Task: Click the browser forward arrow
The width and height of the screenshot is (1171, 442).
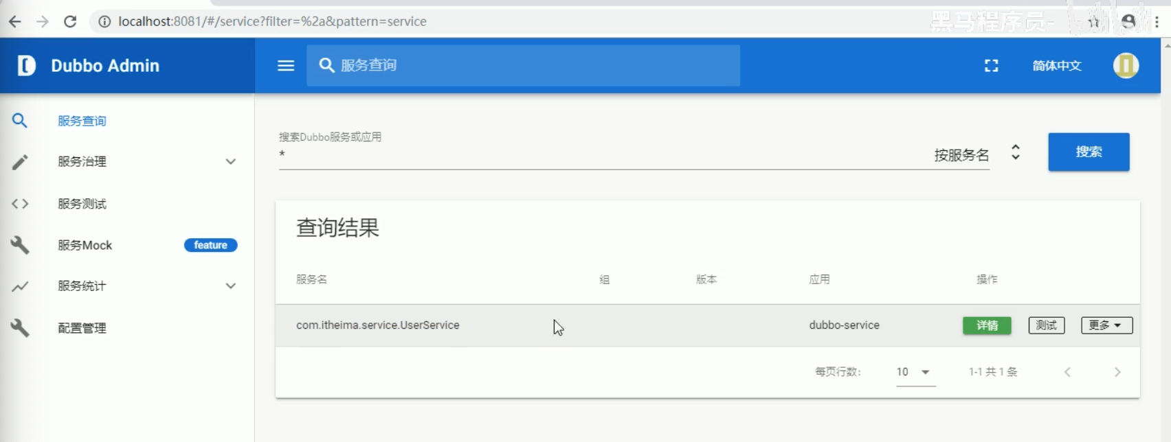Action: pyautogui.click(x=43, y=21)
